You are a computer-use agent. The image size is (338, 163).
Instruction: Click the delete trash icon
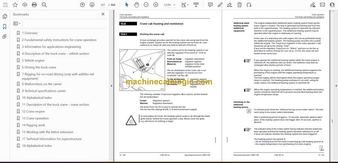tap(240, 5)
